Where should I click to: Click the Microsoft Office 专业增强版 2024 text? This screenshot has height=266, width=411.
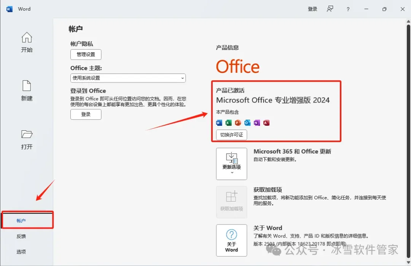(273, 100)
